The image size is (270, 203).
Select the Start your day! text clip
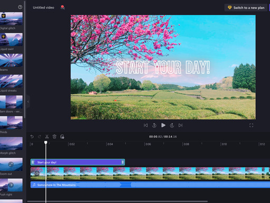(78, 162)
